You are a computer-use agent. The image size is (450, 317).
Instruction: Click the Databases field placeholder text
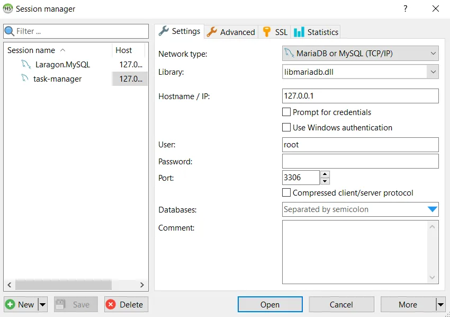click(x=326, y=209)
